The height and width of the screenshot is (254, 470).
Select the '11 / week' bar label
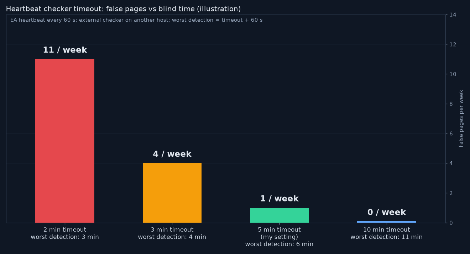(x=65, y=50)
